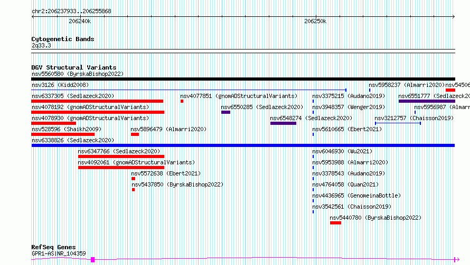Select nsv5956987 label at right edge

(442, 107)
